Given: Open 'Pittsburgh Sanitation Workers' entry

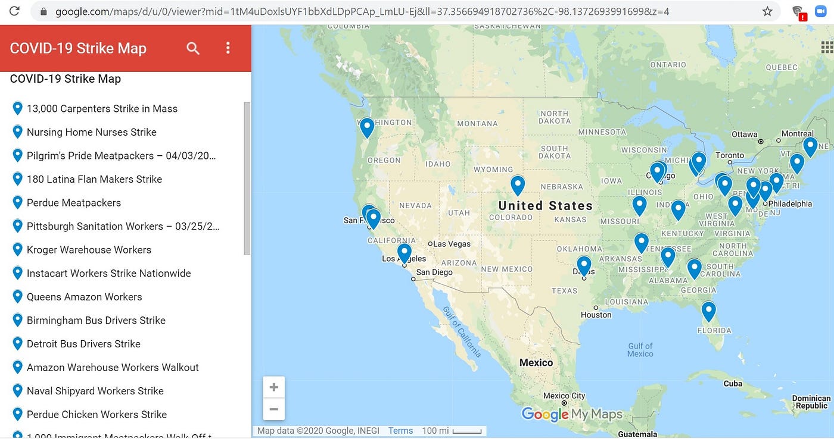Looking at the screenshot, I should [x=123, y=226].
